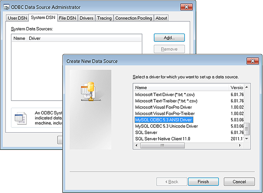The width and height of the screenshot is (263, 193).
Task: Click the Finish button
Action: (203, 182)
